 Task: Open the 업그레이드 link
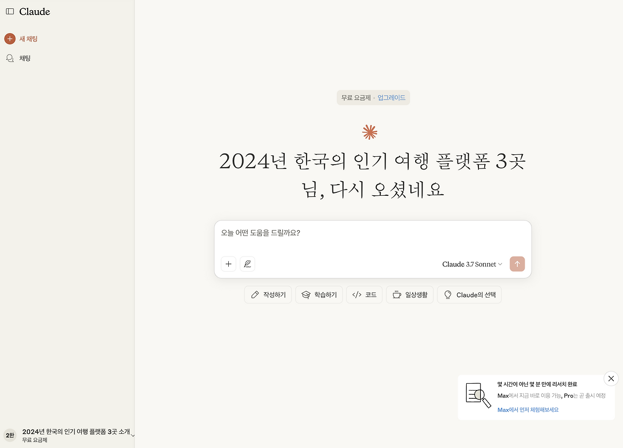tap(391, 97)
